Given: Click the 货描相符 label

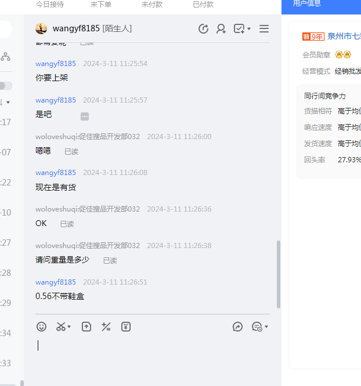Looking at the screenshot, I should [x=318, y=111].
